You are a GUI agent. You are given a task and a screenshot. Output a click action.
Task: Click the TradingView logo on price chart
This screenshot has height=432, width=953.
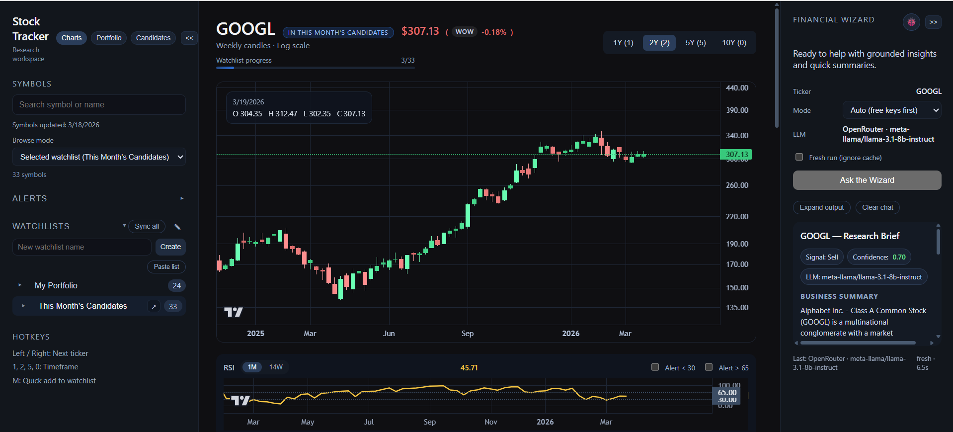[234, 312]
